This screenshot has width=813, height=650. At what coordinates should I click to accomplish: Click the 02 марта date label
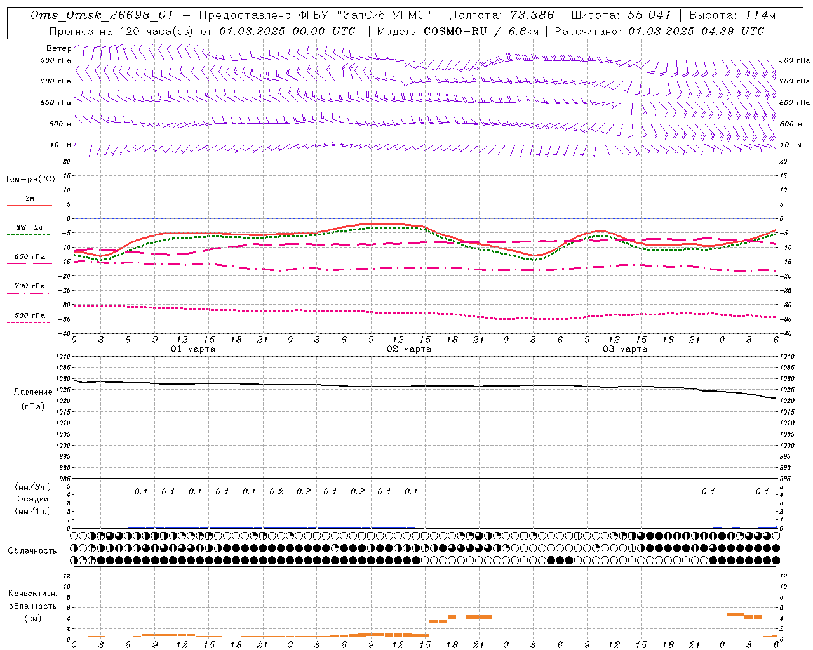[409, 349]
